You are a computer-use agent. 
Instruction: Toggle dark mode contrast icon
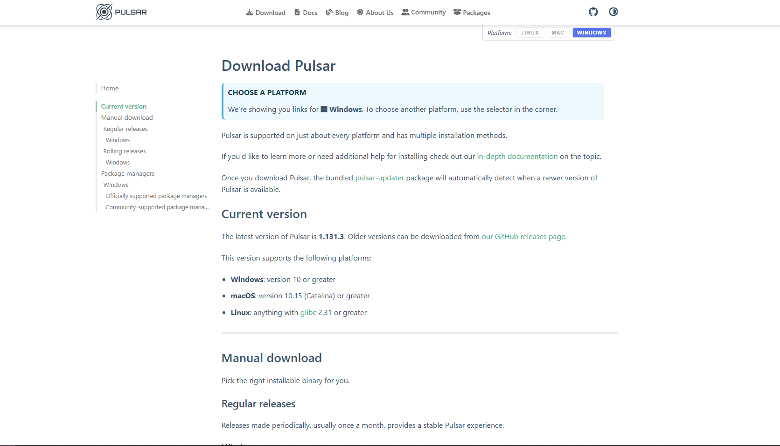click(613, 12)
